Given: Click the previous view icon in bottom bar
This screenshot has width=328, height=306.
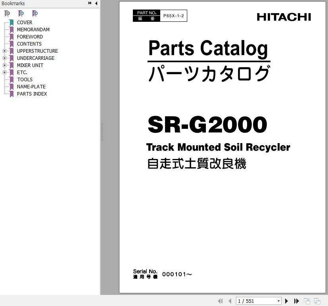Looking at the screenshot, I should click(x=307, y=301).
